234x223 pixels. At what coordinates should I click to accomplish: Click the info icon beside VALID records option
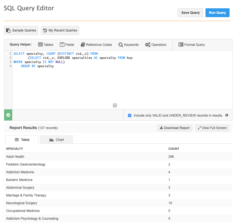point(227,115)
